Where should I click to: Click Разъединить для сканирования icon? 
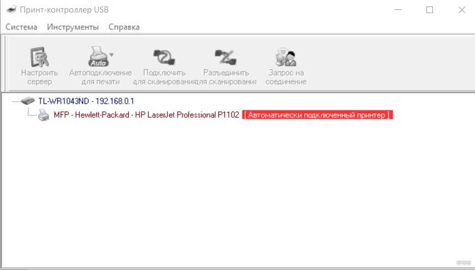click(x=225, y=57)
